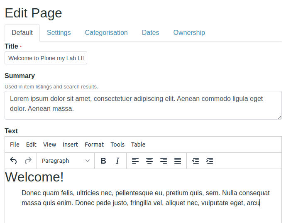Align text left in editor

point(135,161)
